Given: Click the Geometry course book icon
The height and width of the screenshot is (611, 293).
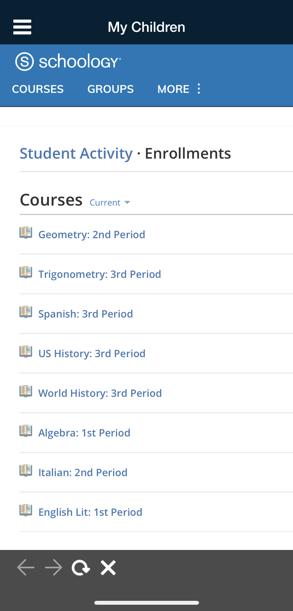Looking at the screenshot, I should click(26, 233).
